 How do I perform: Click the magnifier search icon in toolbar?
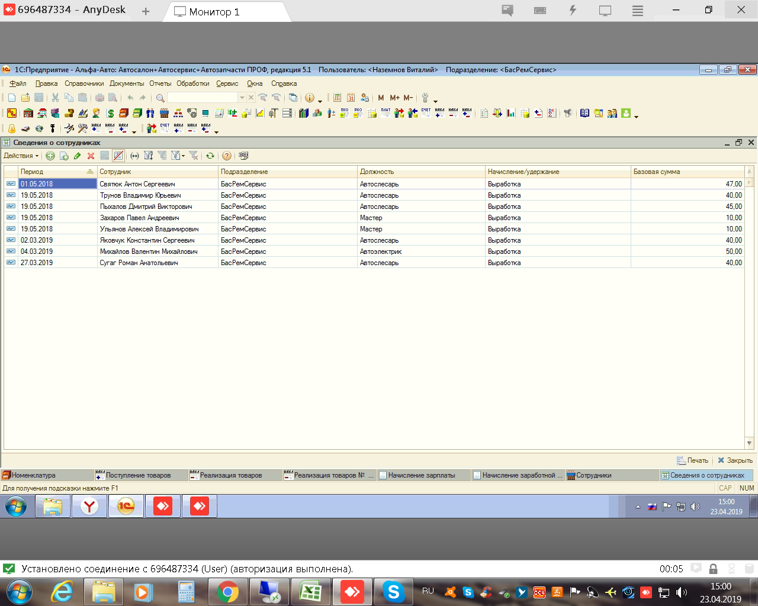160,98
